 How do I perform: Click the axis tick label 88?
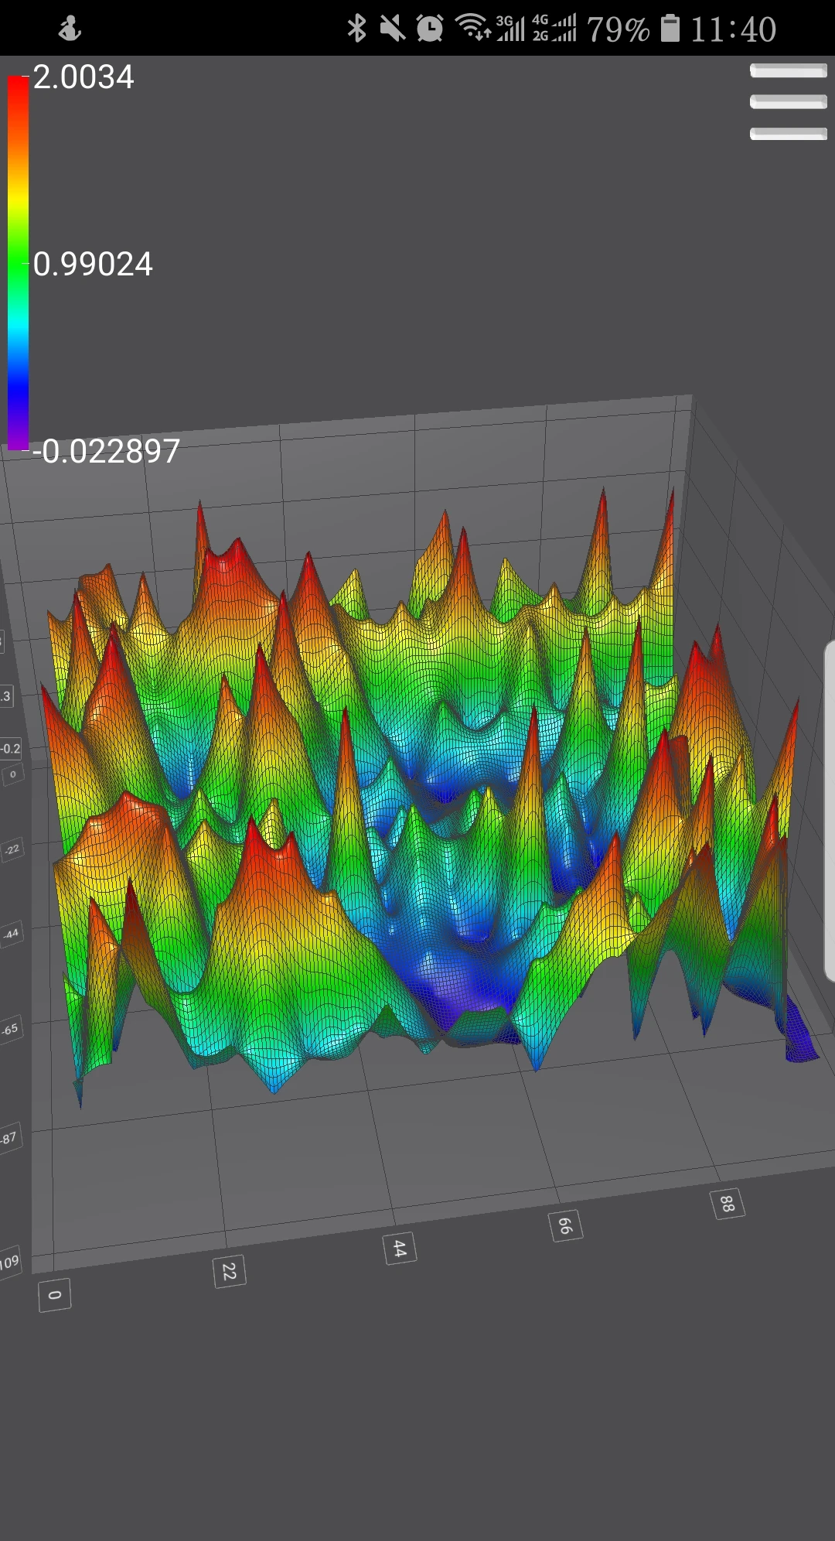point(728,1203)
